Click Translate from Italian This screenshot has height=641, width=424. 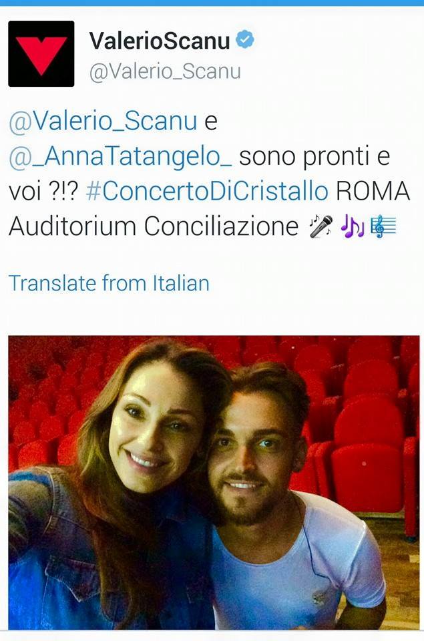pyautogui.click(x=109, y=283)
